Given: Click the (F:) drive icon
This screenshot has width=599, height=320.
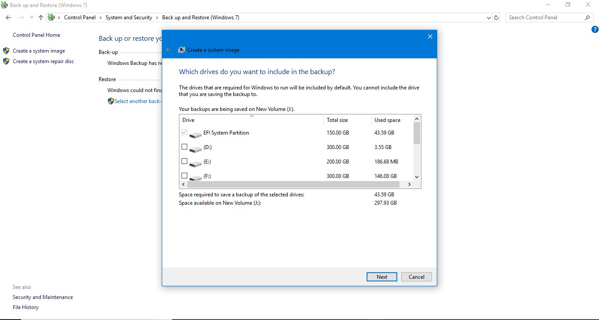Looking at the screenshot, I should click(x=196, y=177).
